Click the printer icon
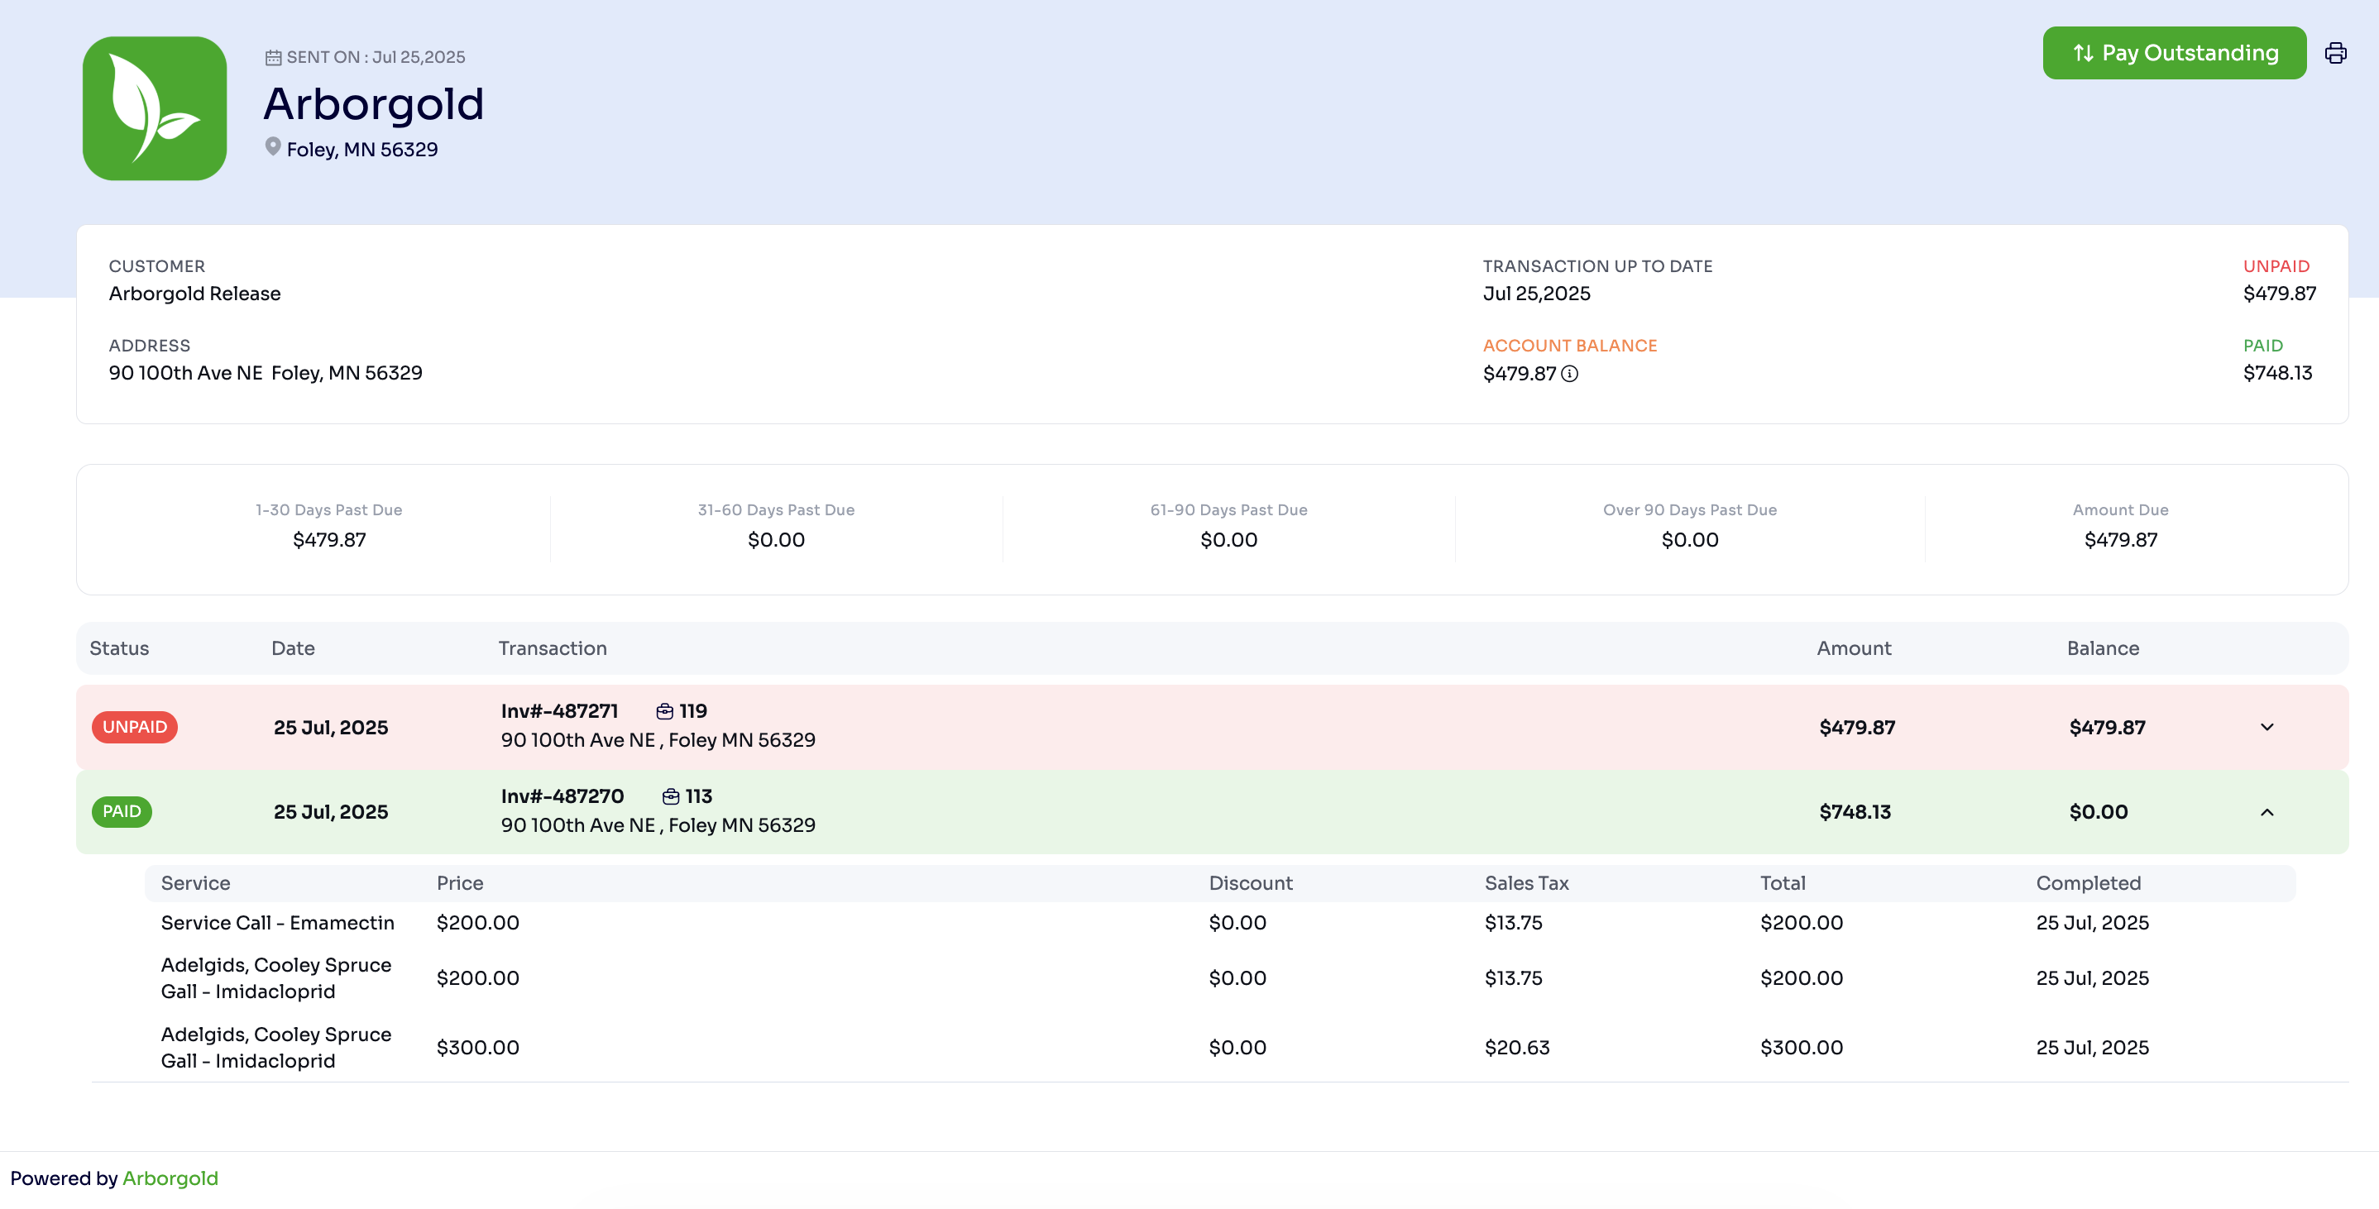Viewport: 2379px width, 1209px height. click(2336, 53)
